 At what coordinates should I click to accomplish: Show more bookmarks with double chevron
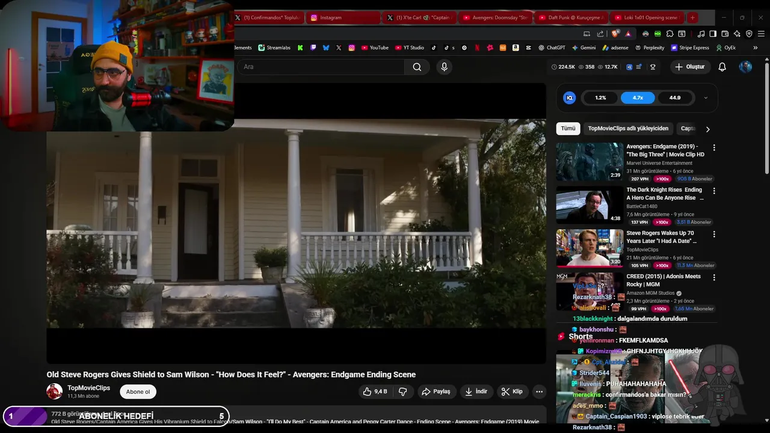coord(756,48)
